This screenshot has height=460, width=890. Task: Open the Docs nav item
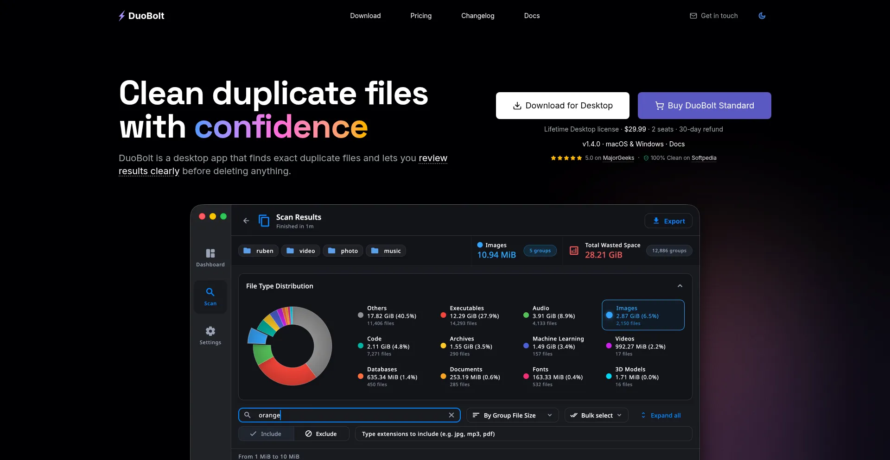pos(532,16)
